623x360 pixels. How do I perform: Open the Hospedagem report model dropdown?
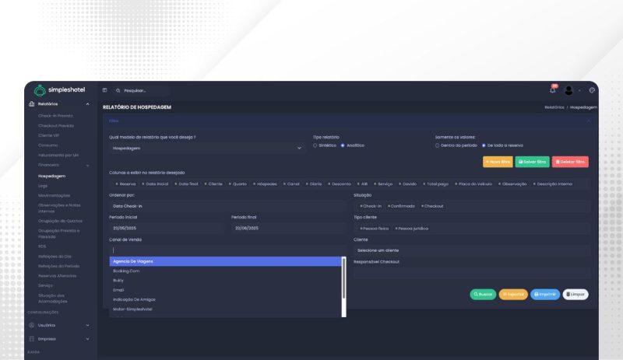(206, 147)
